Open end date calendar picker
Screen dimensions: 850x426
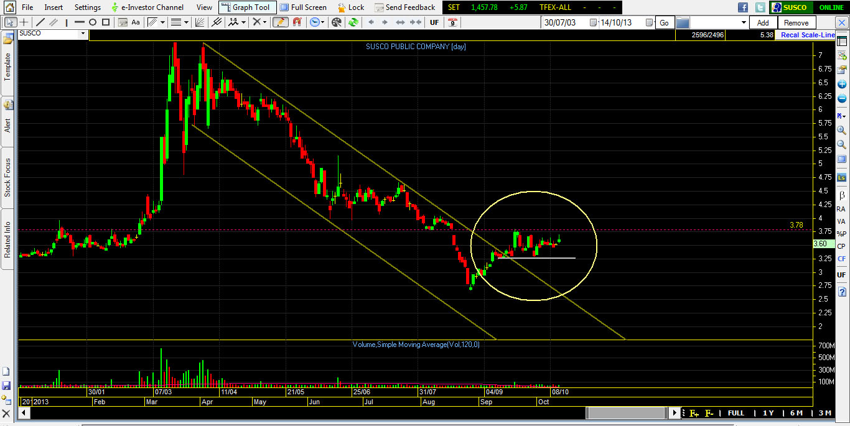pos(649,22)
